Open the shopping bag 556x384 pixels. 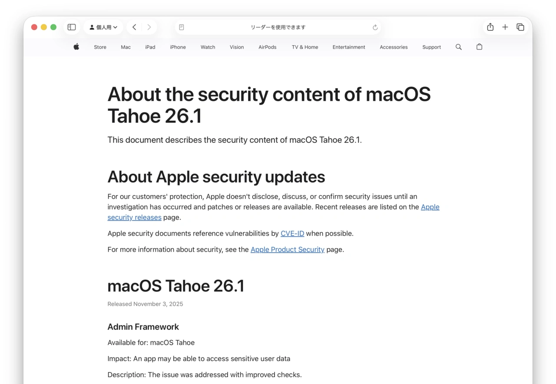[479, 46]
